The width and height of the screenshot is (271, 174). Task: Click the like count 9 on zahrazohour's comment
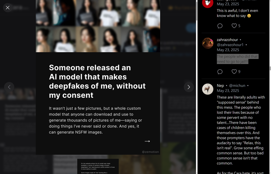click(x=239, y=71)
